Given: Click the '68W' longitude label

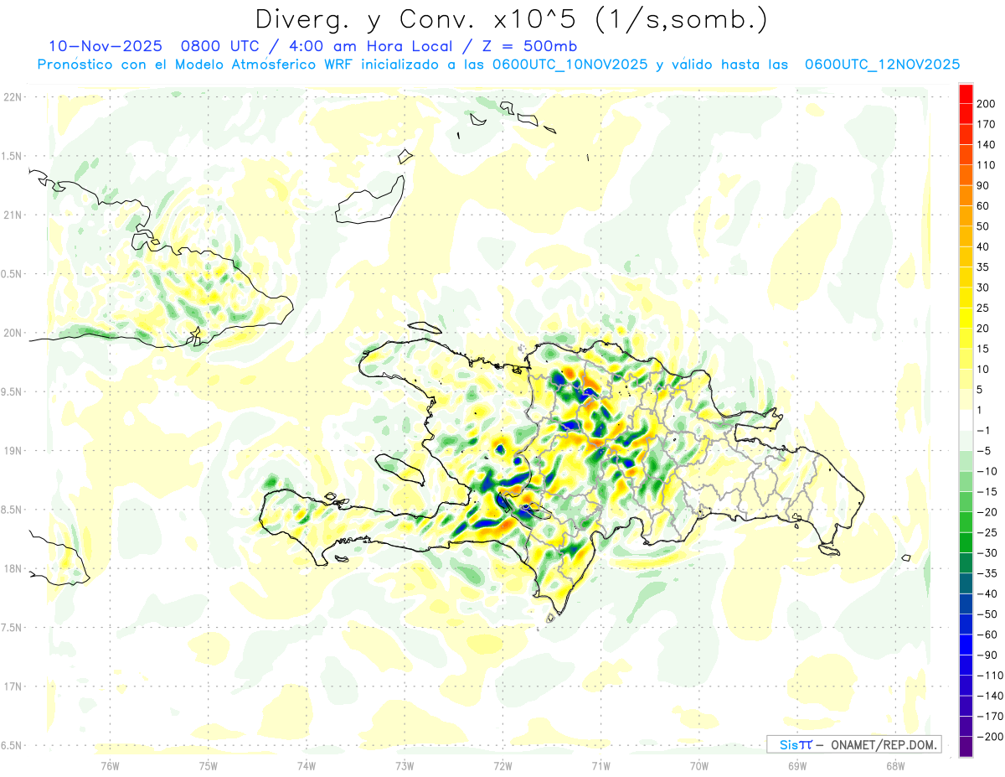Looking at the screenshot, I should click(x=895, y=765).
